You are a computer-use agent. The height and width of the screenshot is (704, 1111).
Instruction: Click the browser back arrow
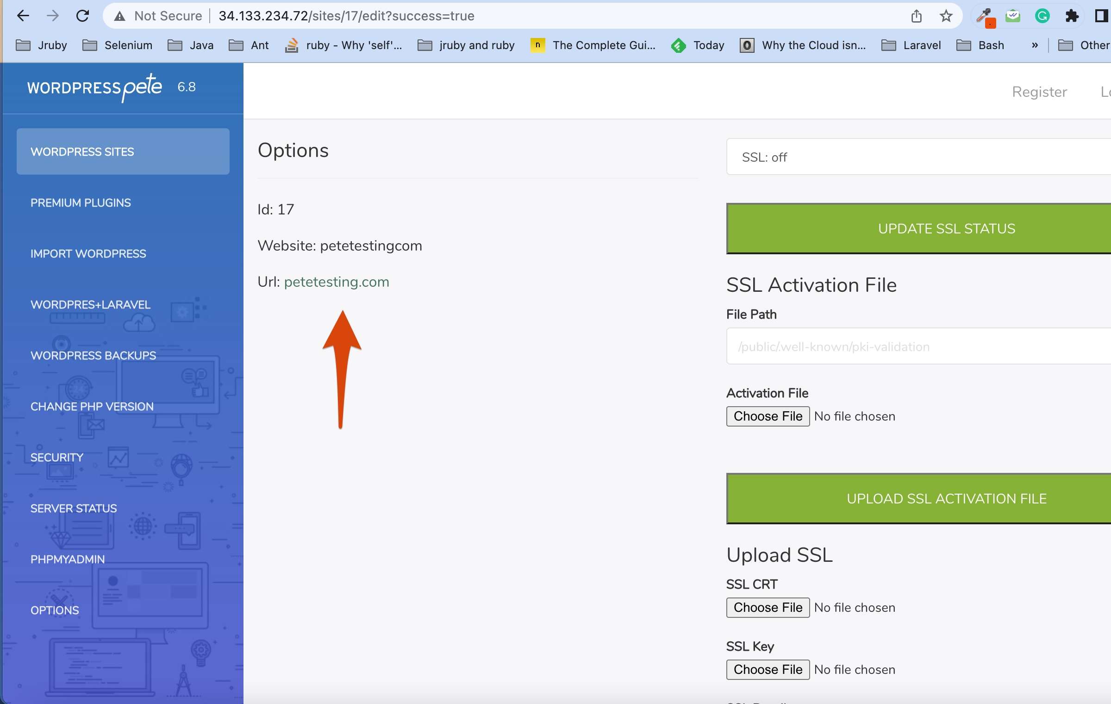23,16
